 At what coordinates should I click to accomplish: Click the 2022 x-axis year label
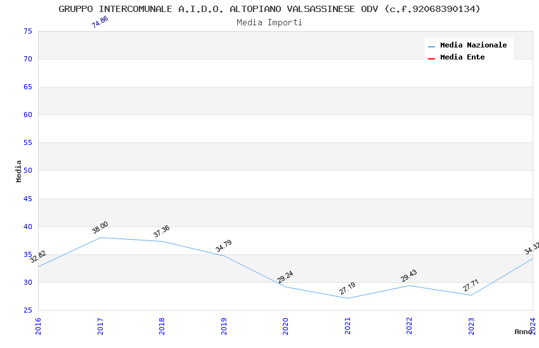pos(410,326)
